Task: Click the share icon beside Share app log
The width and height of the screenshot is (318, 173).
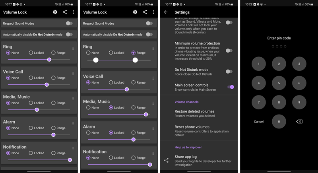Action: pyautogui.click(x=166, y=160)
